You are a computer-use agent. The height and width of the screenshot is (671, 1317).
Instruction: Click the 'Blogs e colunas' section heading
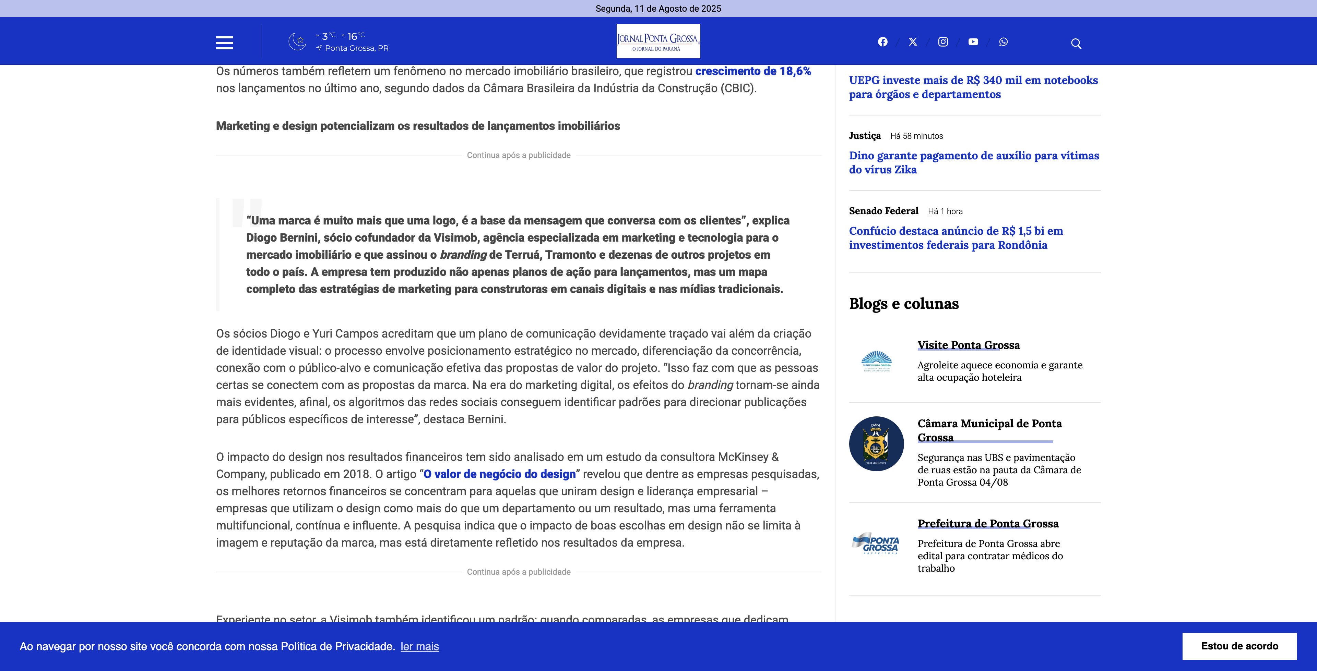click(x=904, y=304)
